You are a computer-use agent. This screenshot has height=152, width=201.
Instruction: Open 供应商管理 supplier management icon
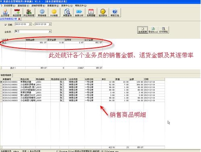click(29, 12)
